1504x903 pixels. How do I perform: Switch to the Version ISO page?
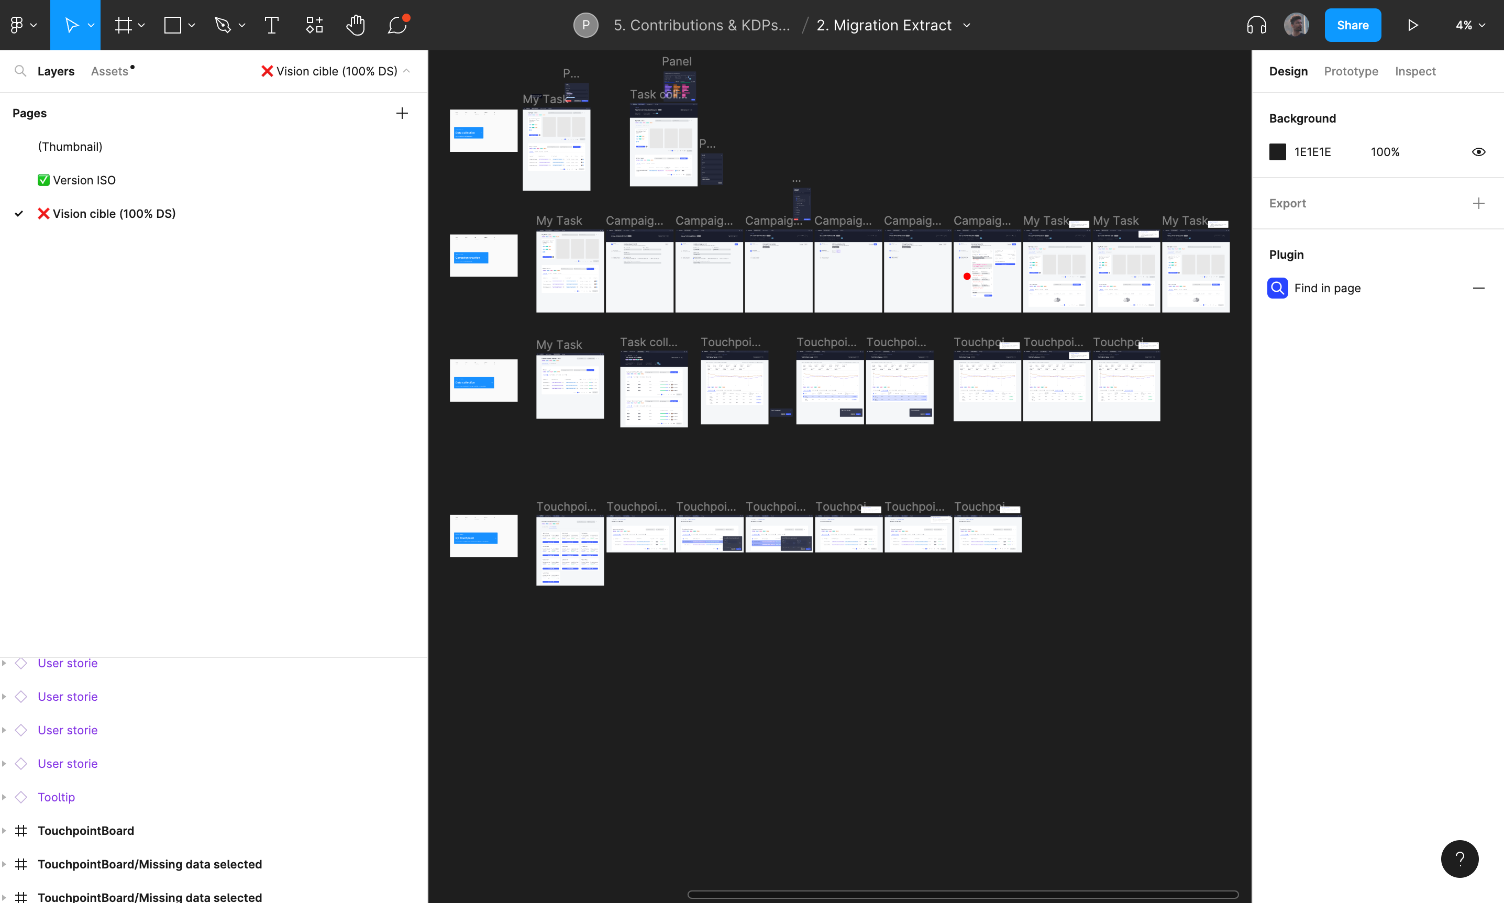click(x=84, y=180)
